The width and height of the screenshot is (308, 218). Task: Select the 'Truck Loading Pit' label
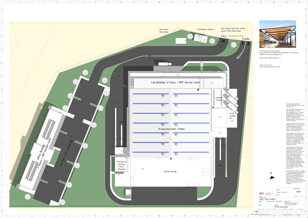point(232,116)
